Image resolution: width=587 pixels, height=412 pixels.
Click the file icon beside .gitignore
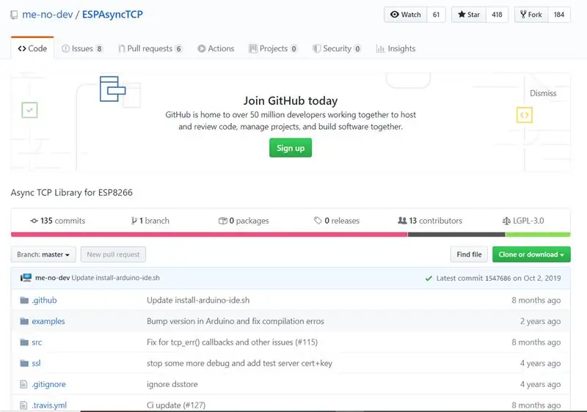click(x=23, y=384)
